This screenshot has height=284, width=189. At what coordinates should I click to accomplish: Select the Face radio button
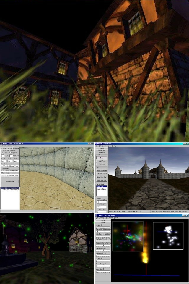click(x=2, y=153)
